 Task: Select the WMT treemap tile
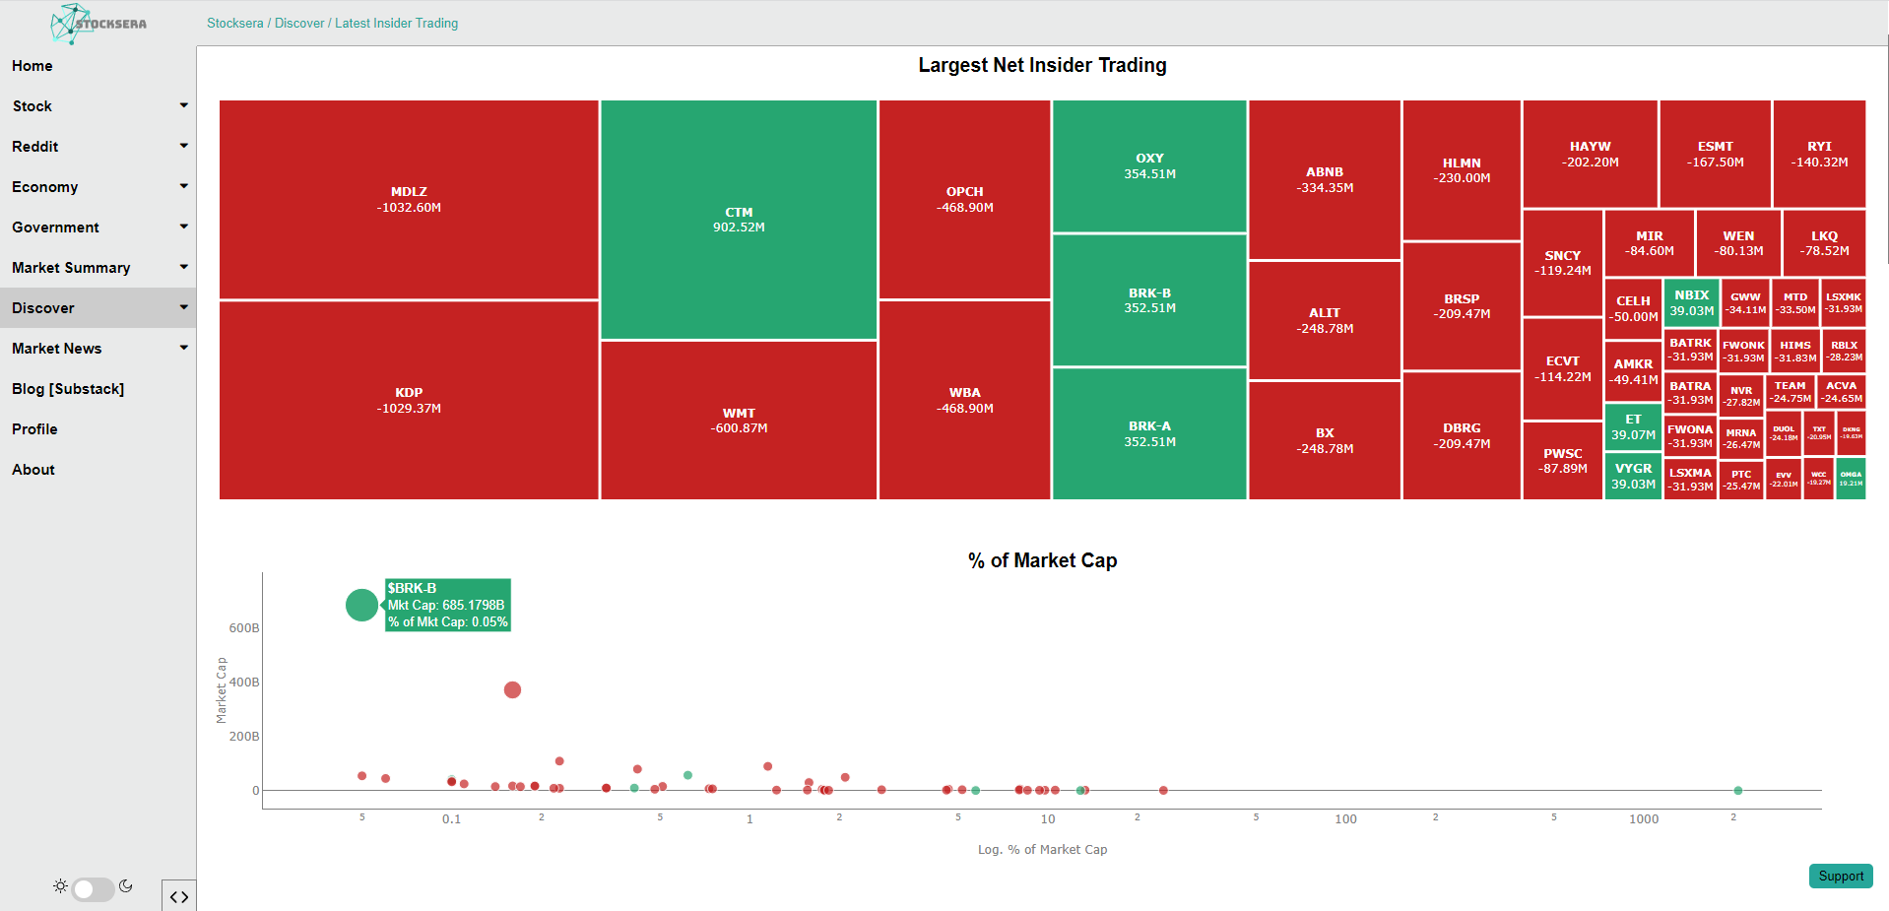pos(739,421)
